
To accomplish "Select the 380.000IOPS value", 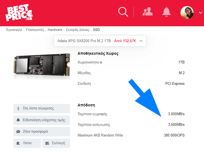I will (174, 135).
